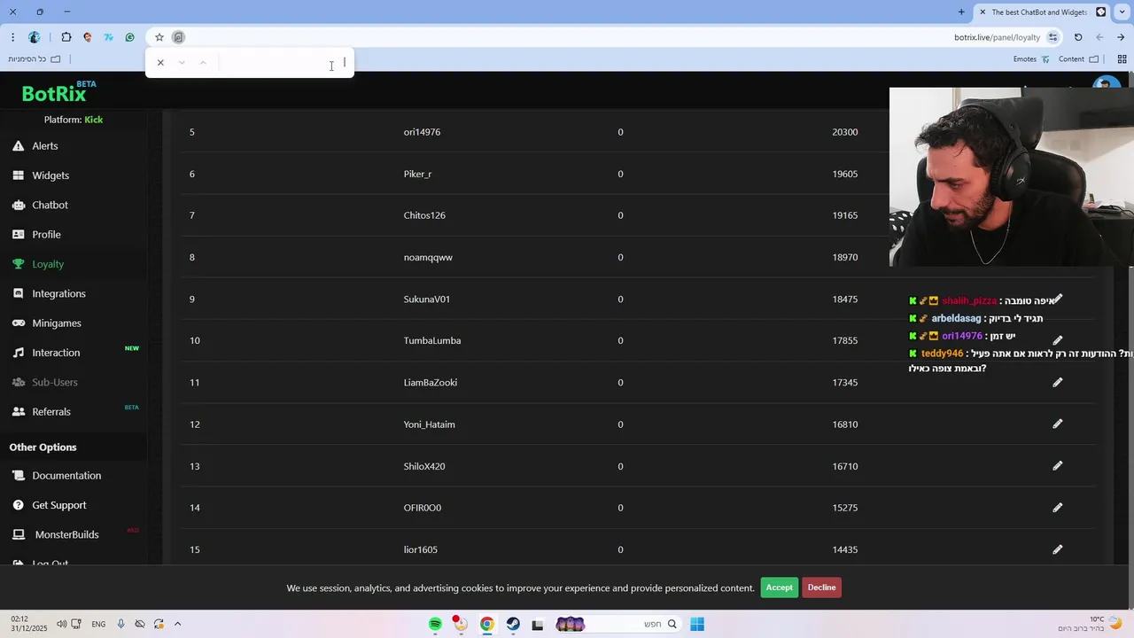This screenshot has width=1134, height=638.
Task: Open Steam from the taskbar
Action: pos(513,625)
